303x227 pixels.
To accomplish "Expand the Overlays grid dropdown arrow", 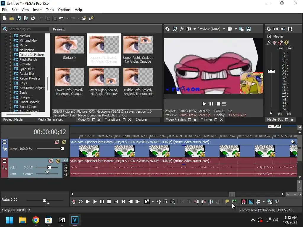I will click(236, 29).
